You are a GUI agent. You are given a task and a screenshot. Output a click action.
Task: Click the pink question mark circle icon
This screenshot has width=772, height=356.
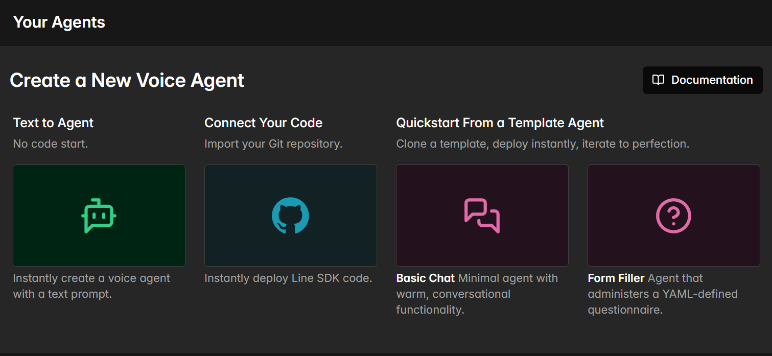(673, 216)
